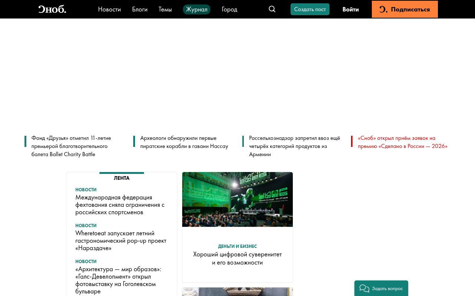Viewport: 475px width, 296px height.
Task: Open the Задать вопрос chat button
Action: (381, 288)
